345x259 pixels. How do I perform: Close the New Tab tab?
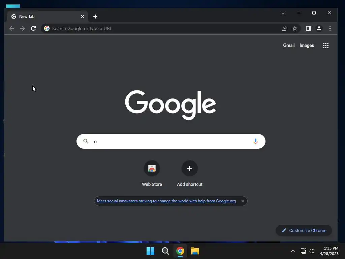(x=83, y=17)
